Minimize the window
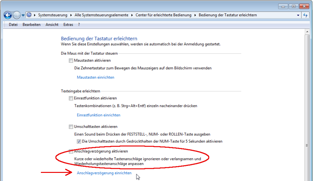Viewport: 313px width, 181px height. click(283, 6)
